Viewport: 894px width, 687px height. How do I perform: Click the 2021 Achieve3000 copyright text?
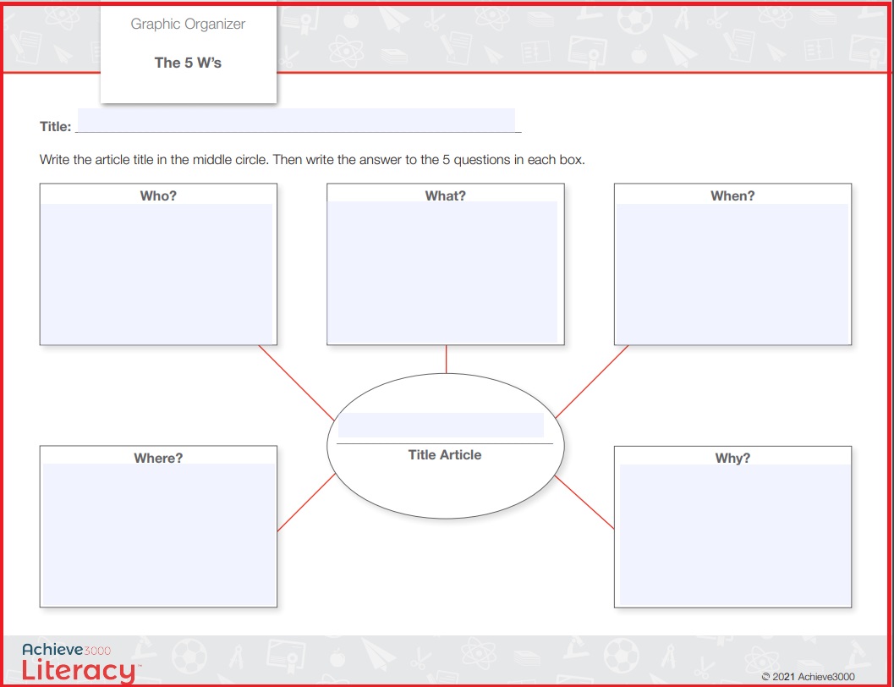click(809, 677)
